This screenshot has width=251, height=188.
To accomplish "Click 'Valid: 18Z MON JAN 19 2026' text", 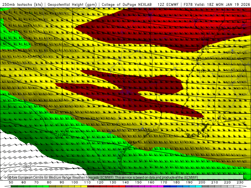I will (222, 4).
